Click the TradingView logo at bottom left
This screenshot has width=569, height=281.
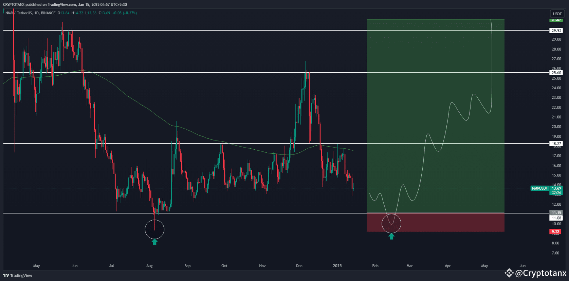point(18,276)
